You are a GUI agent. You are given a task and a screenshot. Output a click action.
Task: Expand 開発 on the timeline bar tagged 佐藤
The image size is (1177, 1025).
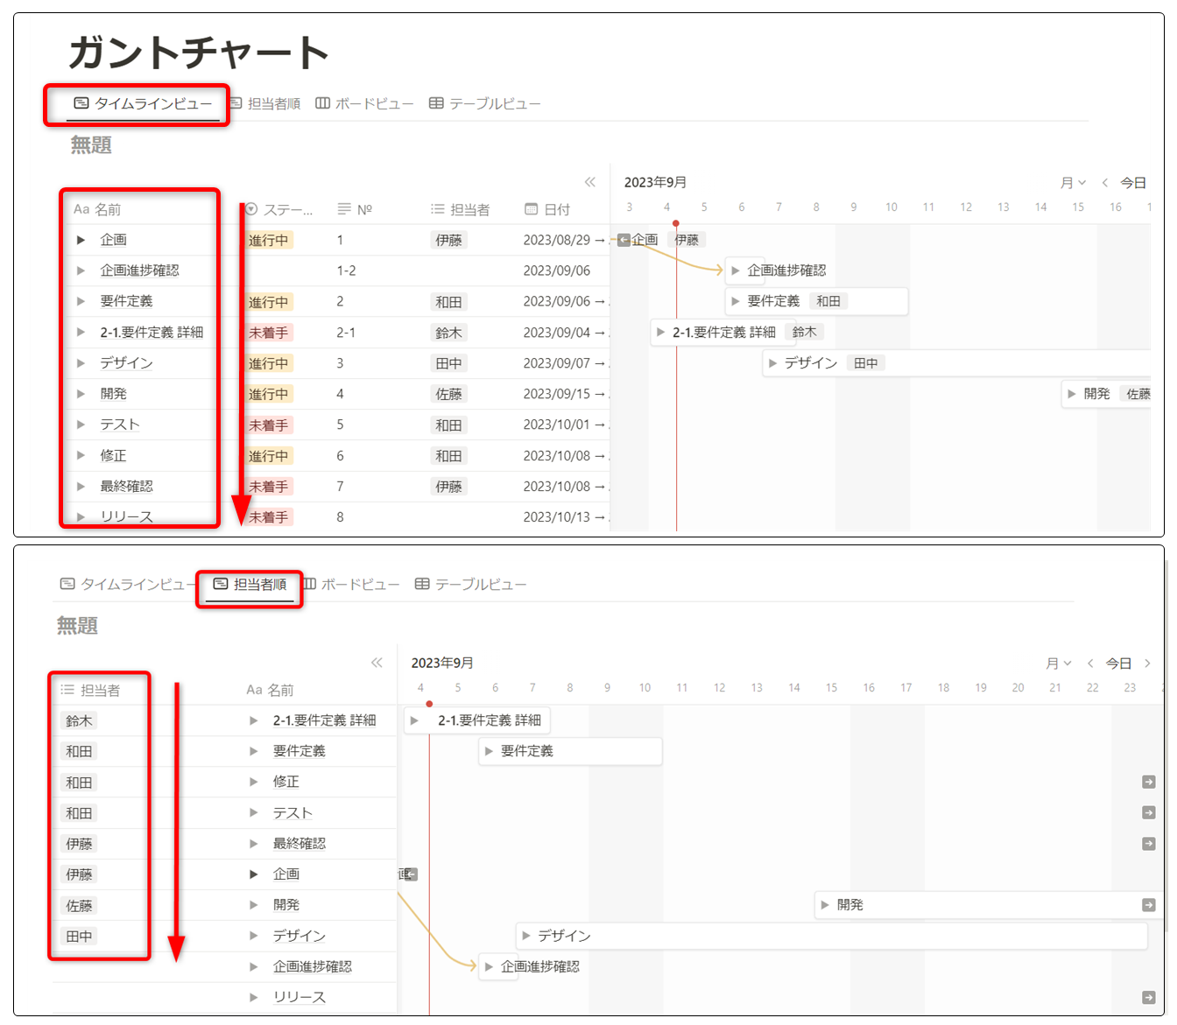1071,394
